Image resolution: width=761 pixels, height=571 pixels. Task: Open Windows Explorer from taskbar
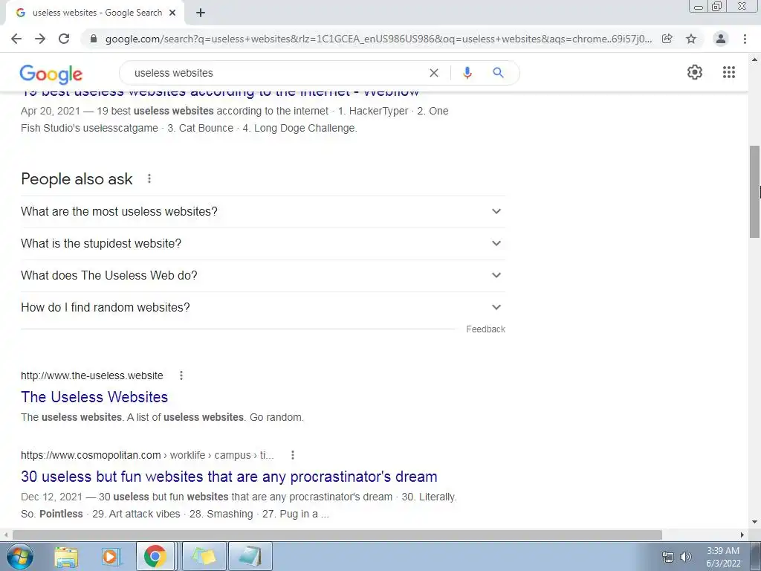[66, 557]
